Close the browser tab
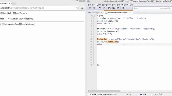The width and height of the screenshot is (172, 96). pyautogui.click(x=9, y=3)
